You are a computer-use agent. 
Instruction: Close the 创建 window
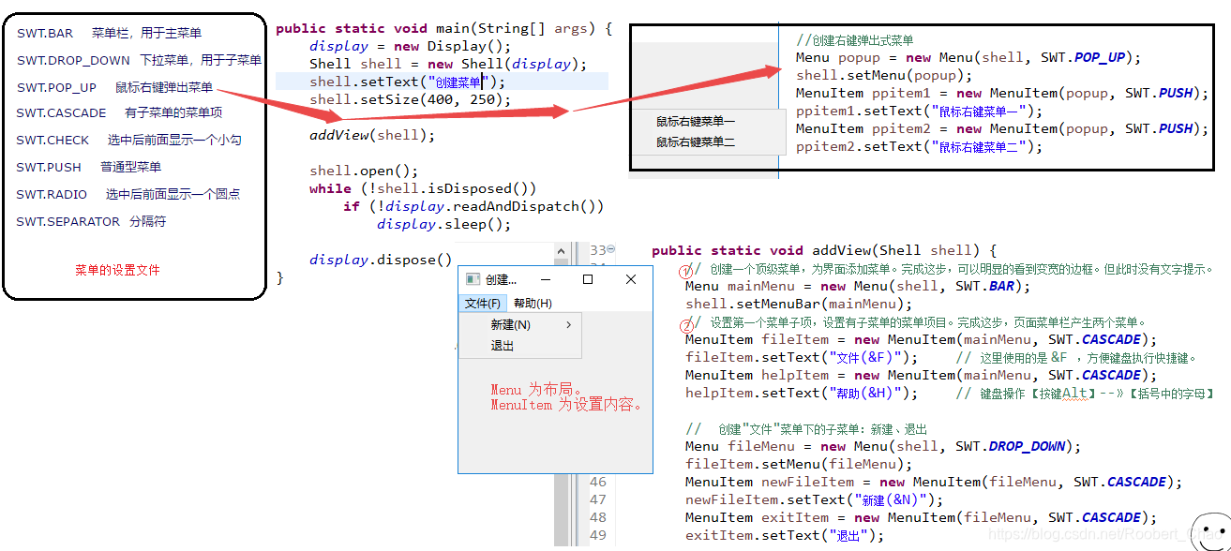pyautogui.click(x=631, y=279)
